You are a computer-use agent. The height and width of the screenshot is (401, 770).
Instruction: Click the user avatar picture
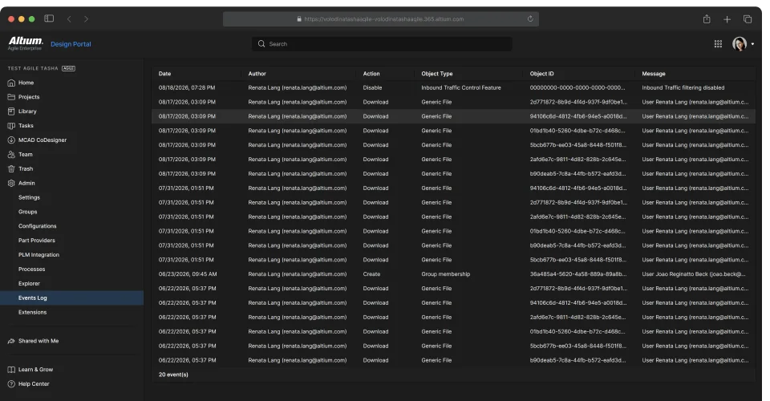740,43
